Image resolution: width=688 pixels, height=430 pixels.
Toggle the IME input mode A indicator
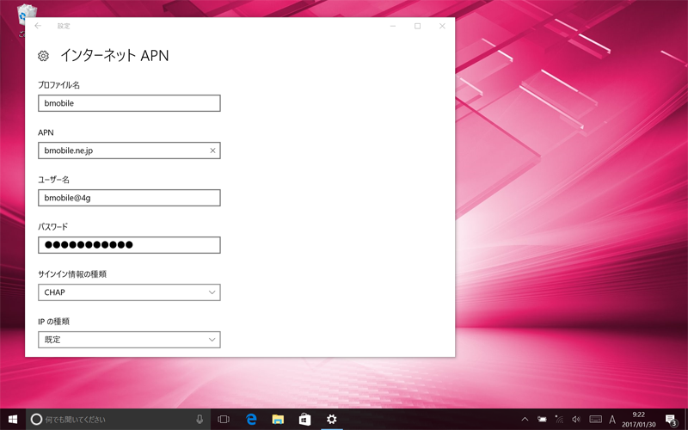click(x=612, y=420)
